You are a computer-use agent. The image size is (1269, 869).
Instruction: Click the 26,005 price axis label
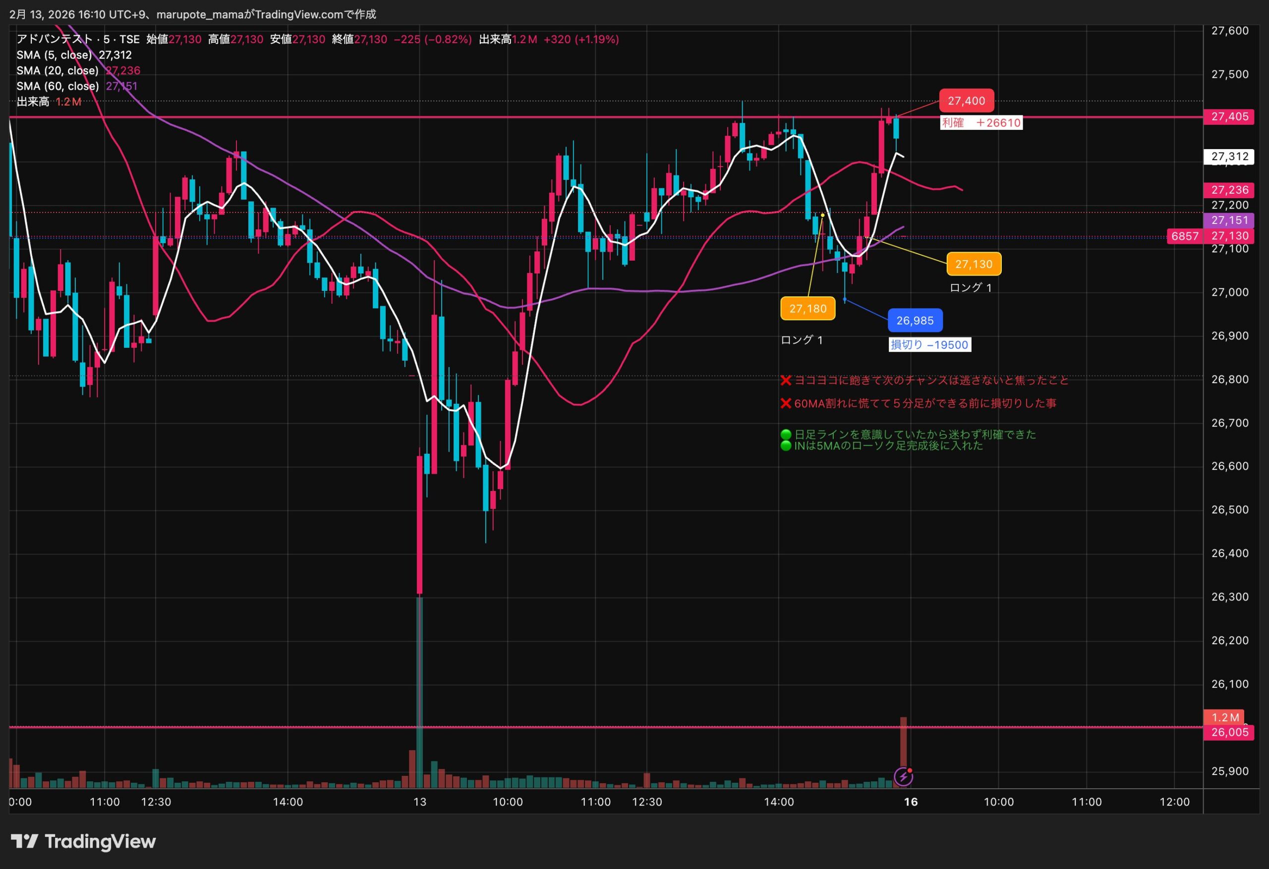click(1229, 732)
